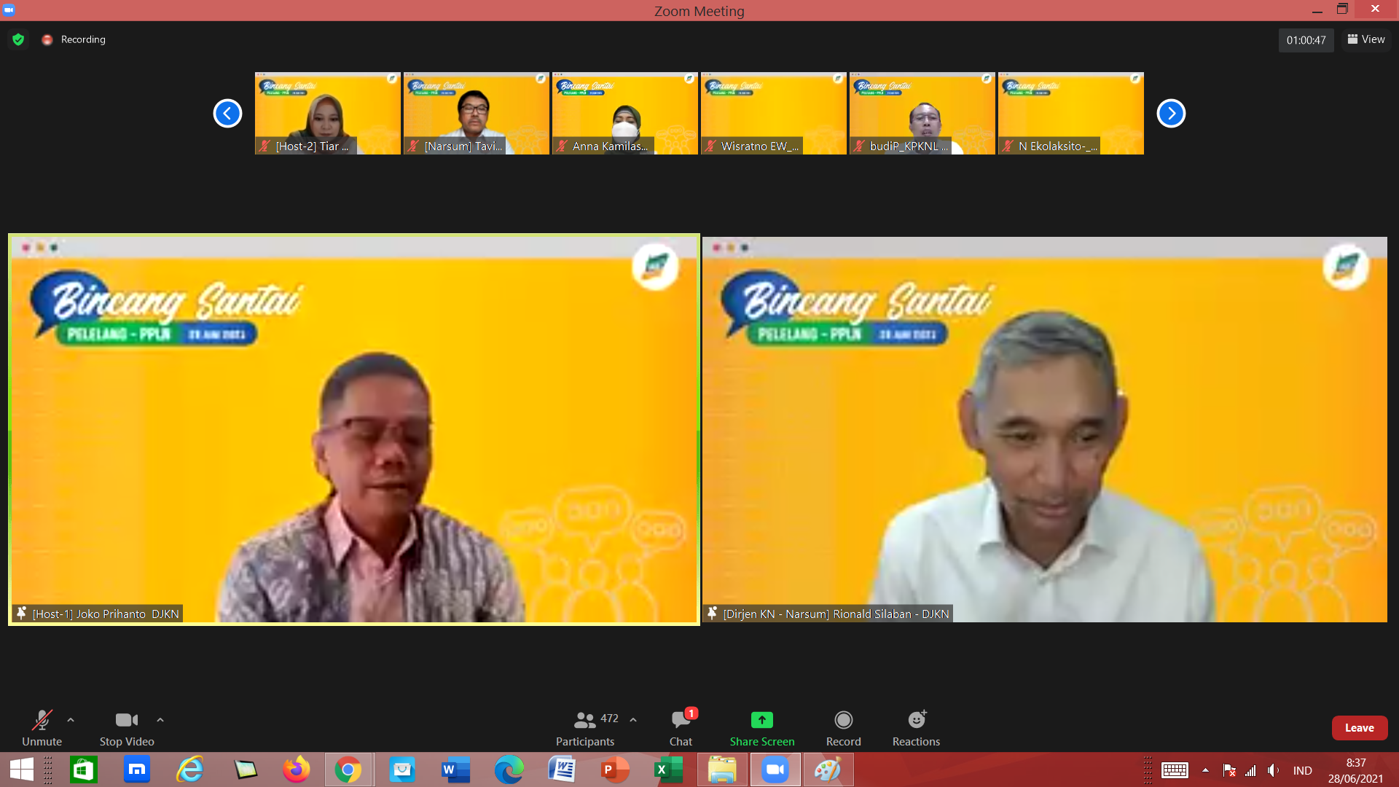Click the right arrow to see more participants
Image resolution: width=1399 pixels, height=787 pixels.
1171,114
